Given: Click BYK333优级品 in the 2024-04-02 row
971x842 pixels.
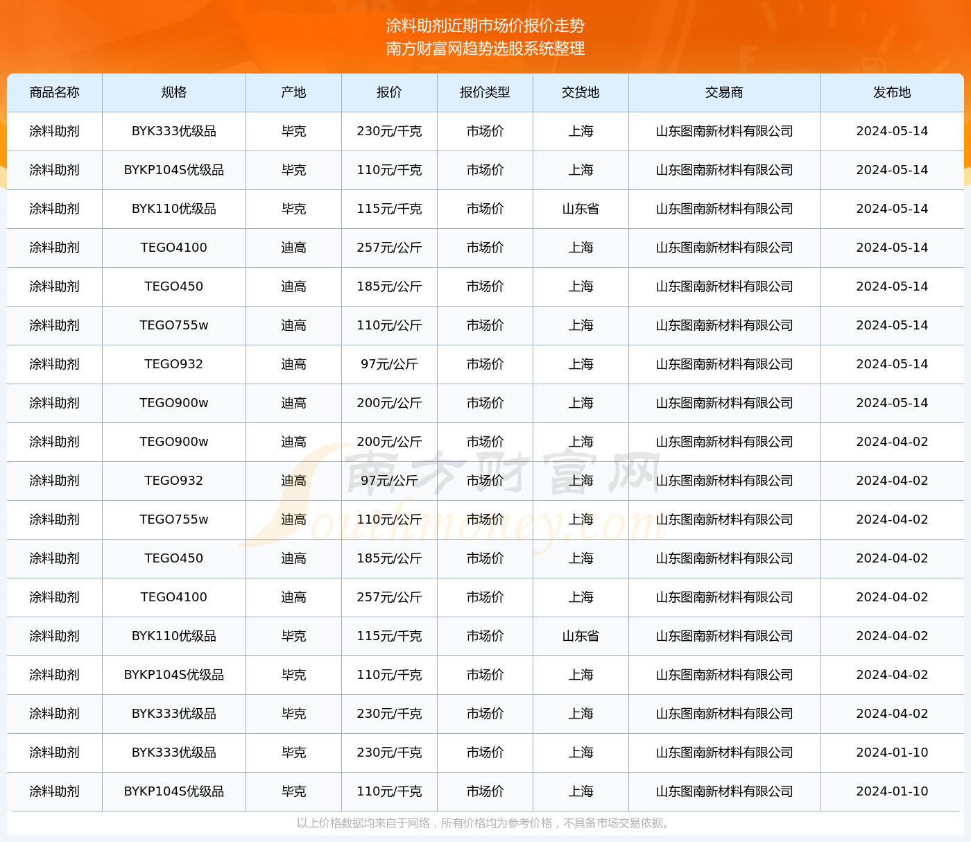Looking at the screenshot, I should point(174,714).
